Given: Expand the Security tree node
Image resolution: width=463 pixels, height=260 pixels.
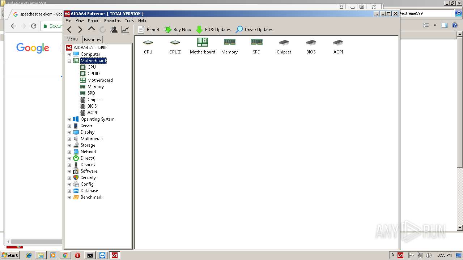Looking at the screenshot, I should point(69,178).
